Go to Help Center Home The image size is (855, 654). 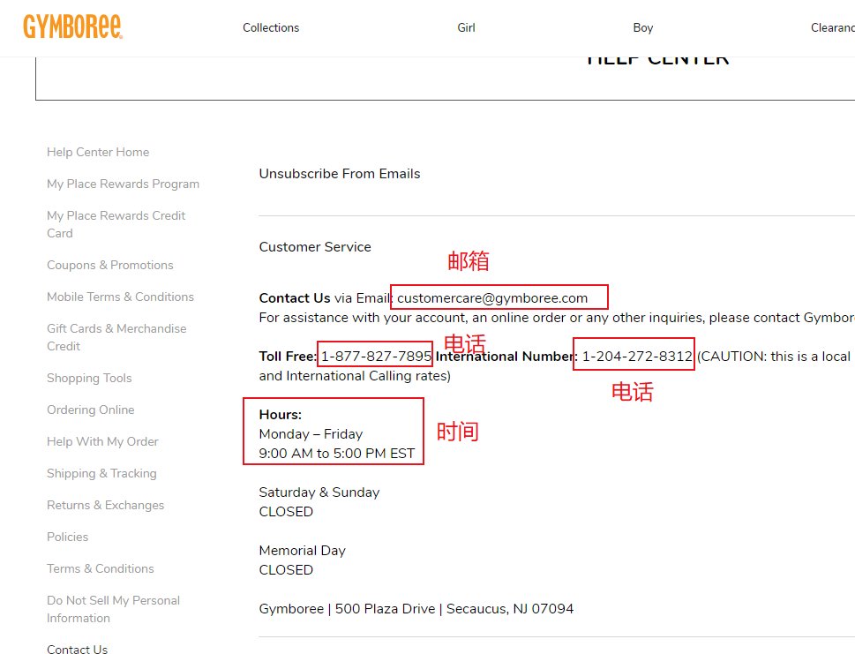tap(98, 152)
